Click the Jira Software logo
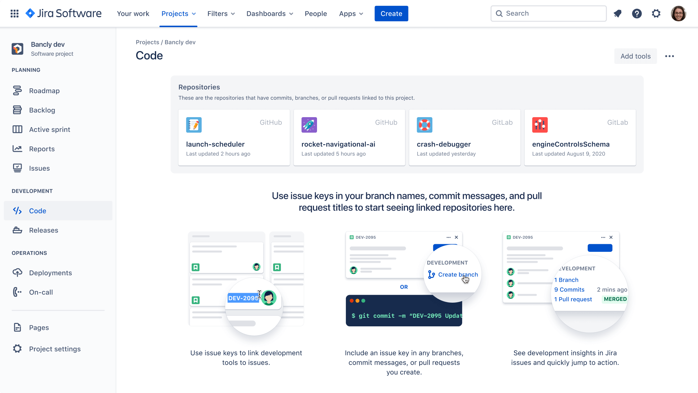Screen dimensions: 698x393 (x=63, y=13)
